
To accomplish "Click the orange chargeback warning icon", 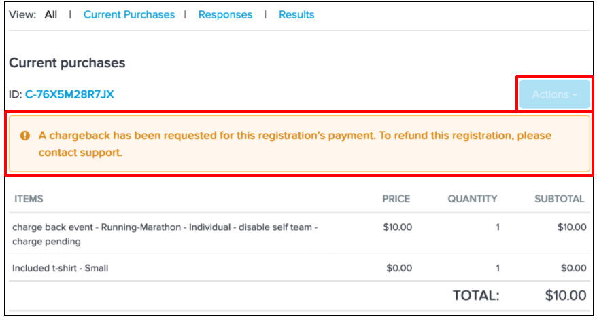I will click(x=25, y=136).
